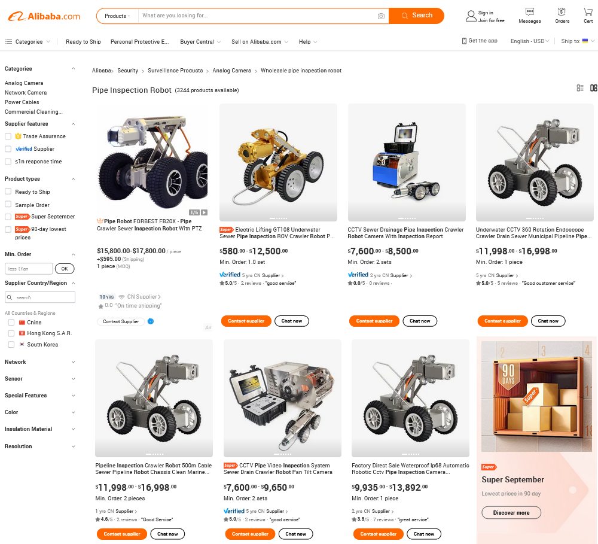Enable the Trade Assurance checkbox

(8, 136)
